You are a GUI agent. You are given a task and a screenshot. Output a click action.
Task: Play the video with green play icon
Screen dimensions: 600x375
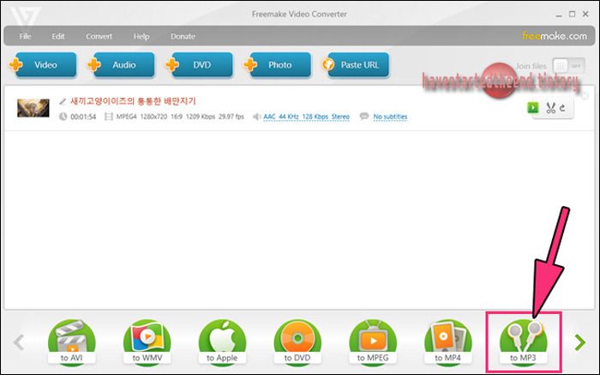click(532, 107)
